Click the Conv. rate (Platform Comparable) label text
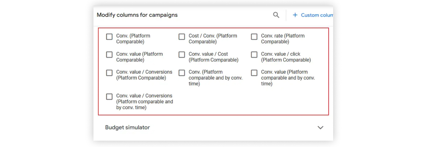Image resolution: width=427 pixels, height=147 pixels. [x=283, y=39]
